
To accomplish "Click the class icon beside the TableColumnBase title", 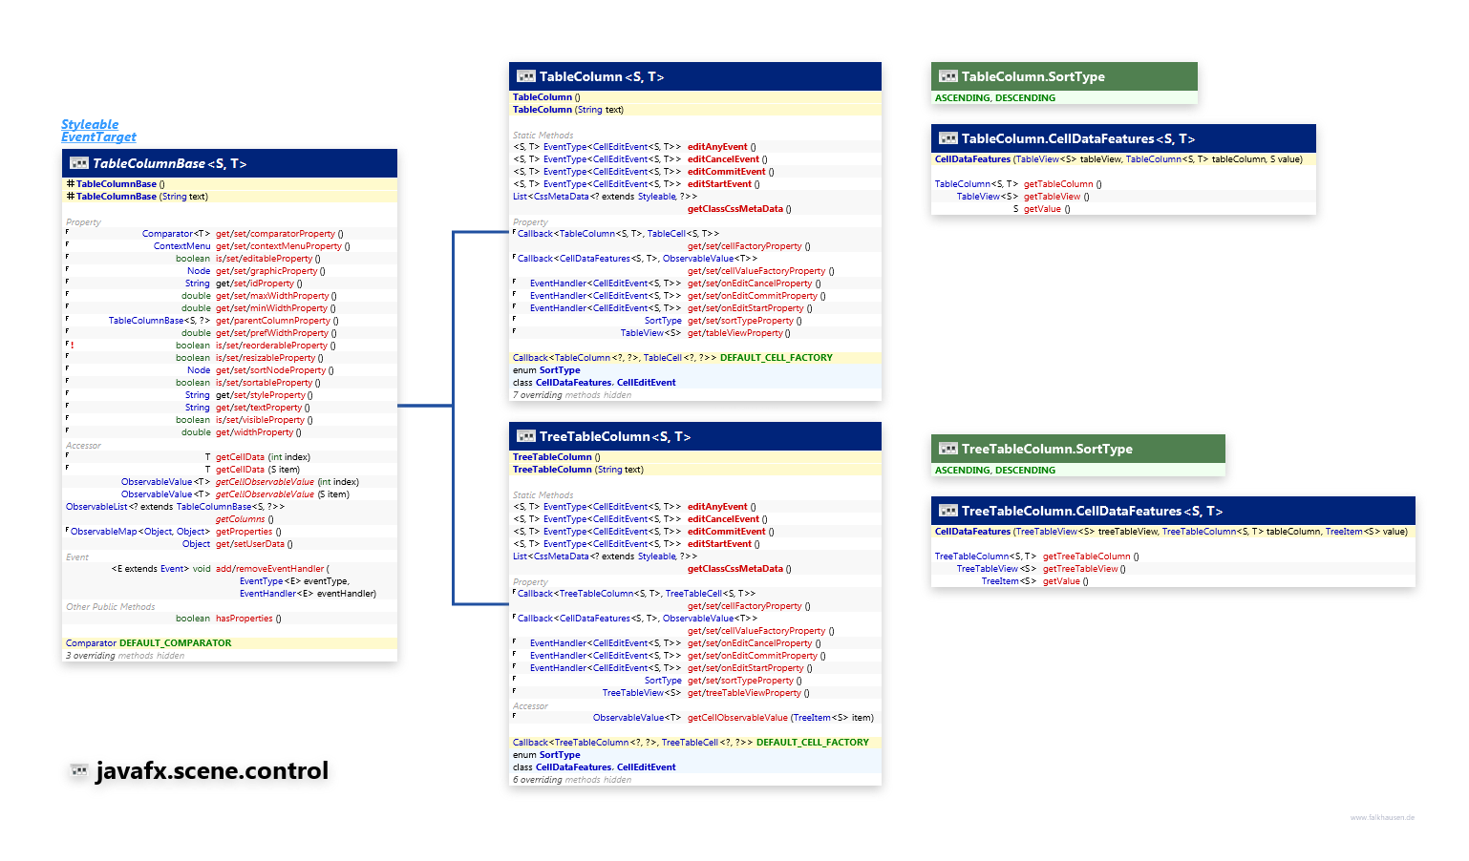I will pos(79,164).
